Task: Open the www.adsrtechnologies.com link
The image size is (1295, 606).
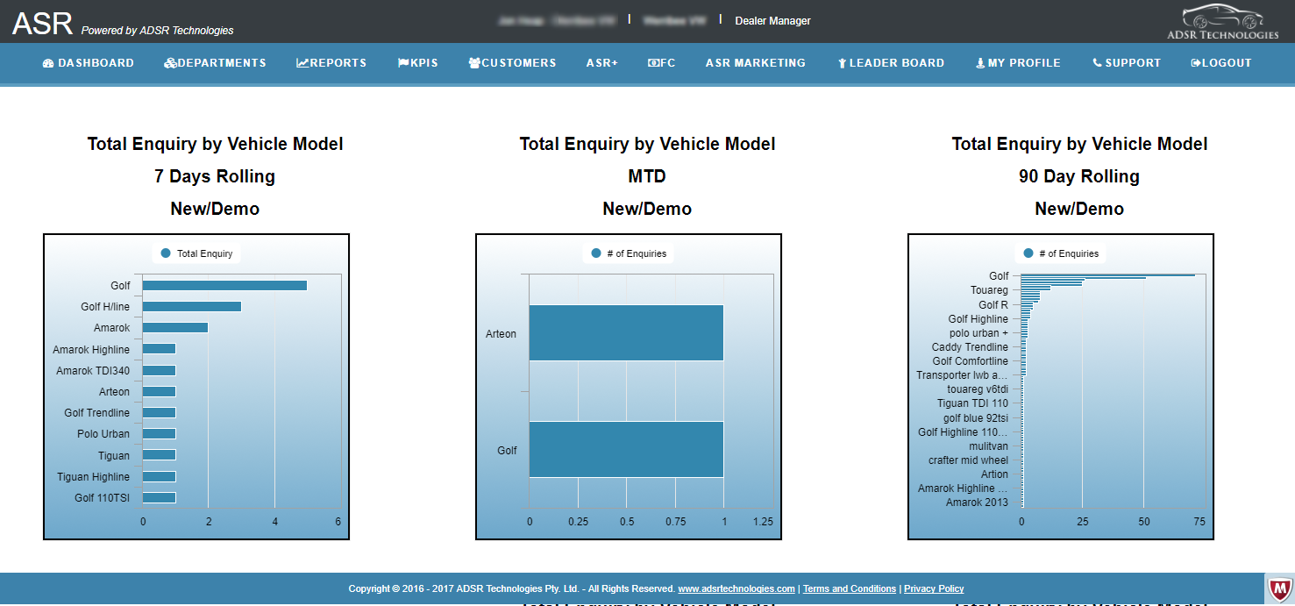Action: 736,589
